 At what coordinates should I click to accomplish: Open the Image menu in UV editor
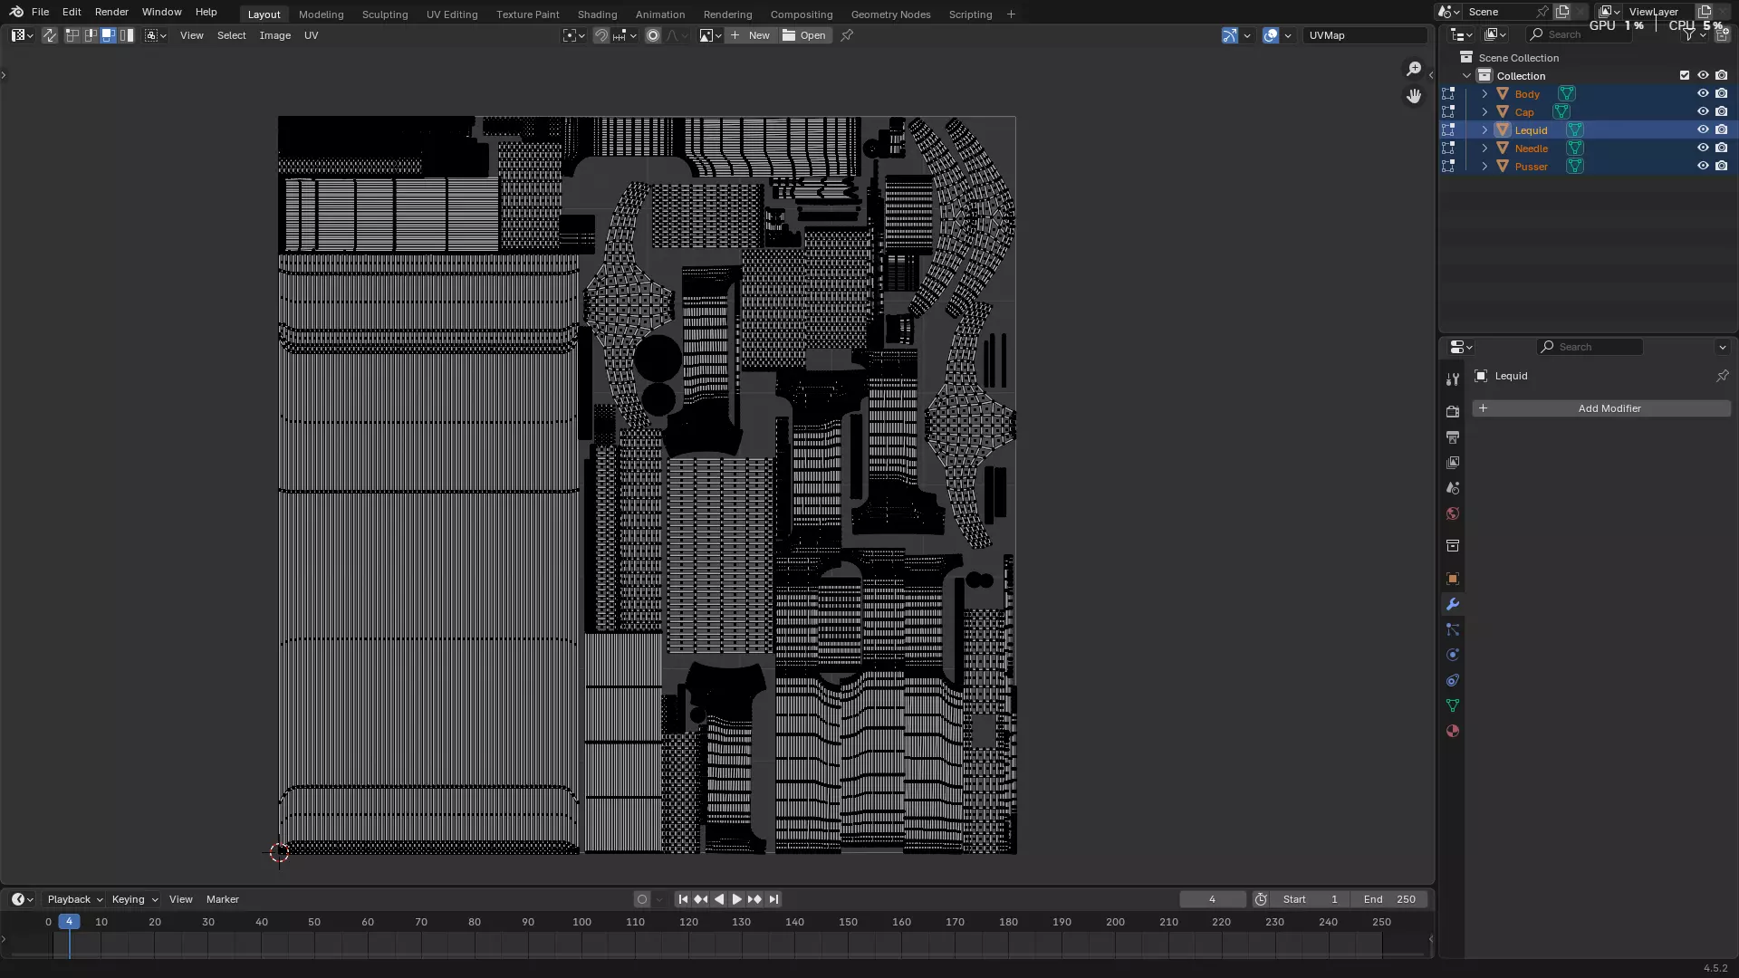(274, 35)
